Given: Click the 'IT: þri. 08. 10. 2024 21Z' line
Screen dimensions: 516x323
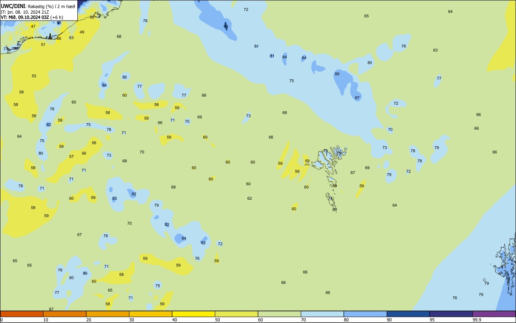Looking at the screenshot, I should coord(25,12).
